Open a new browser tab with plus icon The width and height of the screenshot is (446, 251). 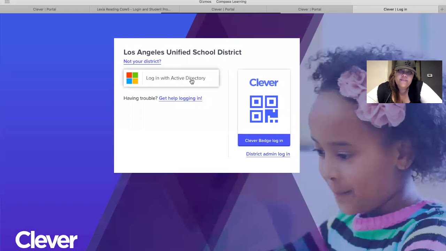click(x=442, y=9)
